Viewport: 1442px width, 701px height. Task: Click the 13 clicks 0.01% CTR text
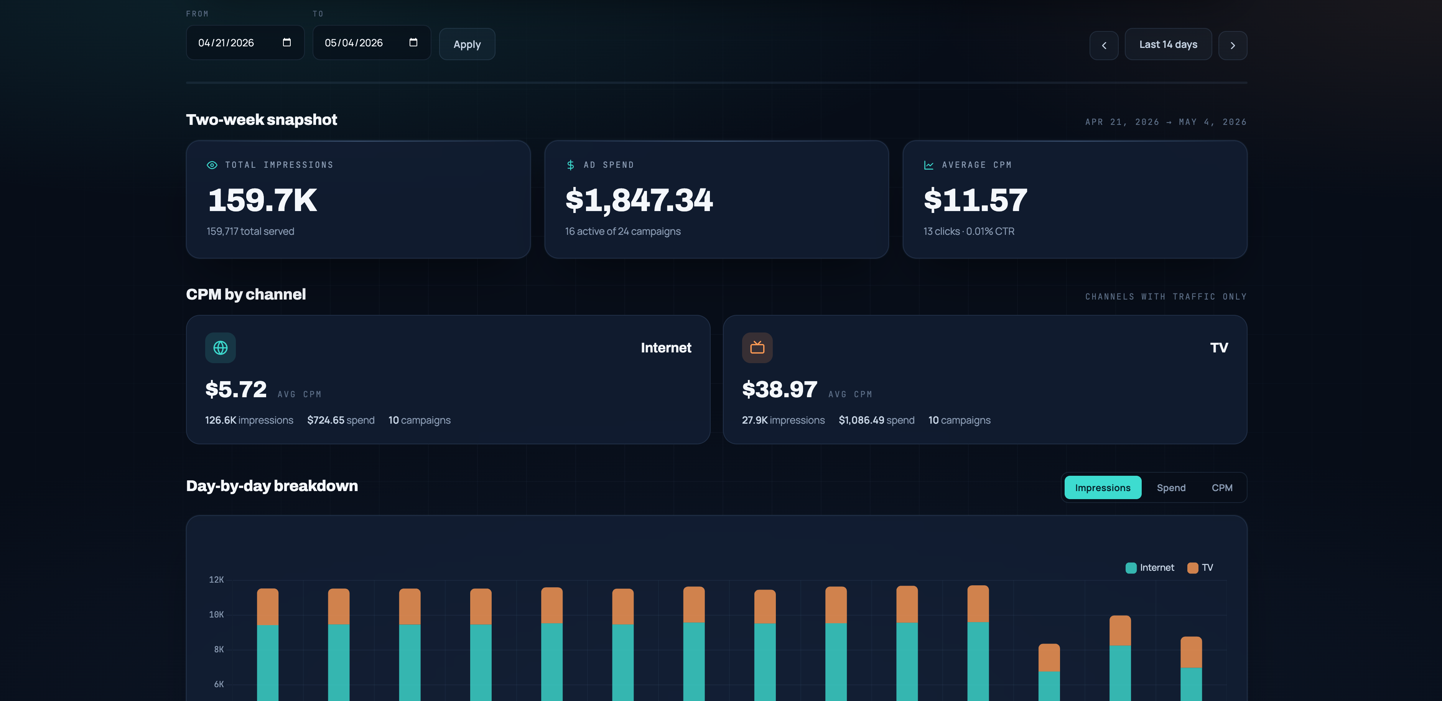coord(969,231)
